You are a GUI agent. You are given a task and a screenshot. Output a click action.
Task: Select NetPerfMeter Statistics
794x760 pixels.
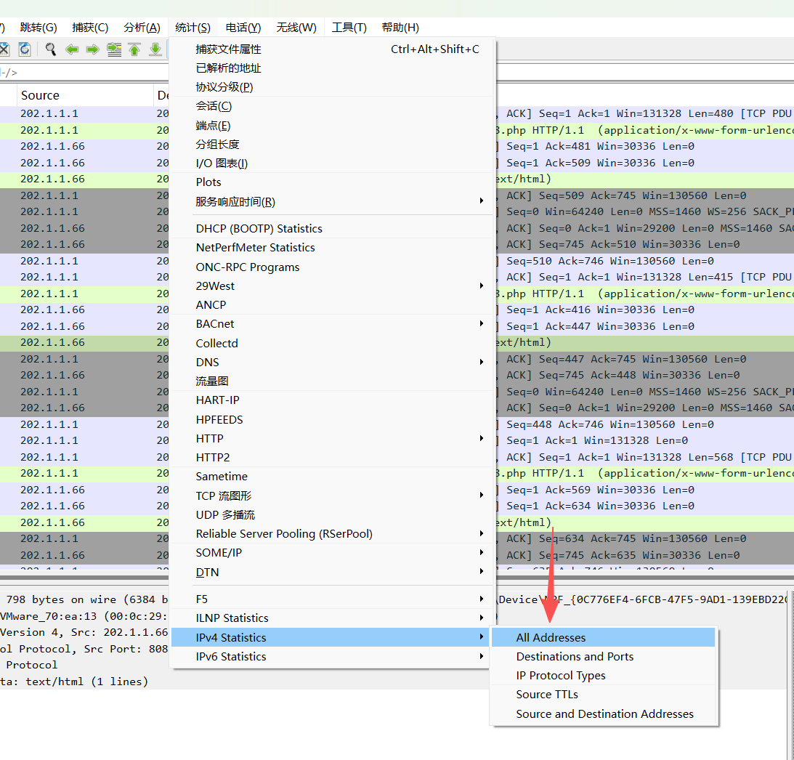click(332, 248)
